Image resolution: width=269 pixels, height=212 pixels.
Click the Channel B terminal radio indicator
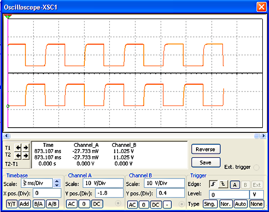point(182,204)
